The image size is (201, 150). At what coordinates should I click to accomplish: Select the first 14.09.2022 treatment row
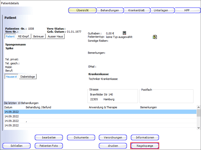pyautogui.click(x=100, y=112)
